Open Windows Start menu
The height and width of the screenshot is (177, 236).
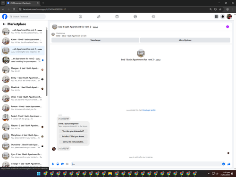click(x=39, y=174)
